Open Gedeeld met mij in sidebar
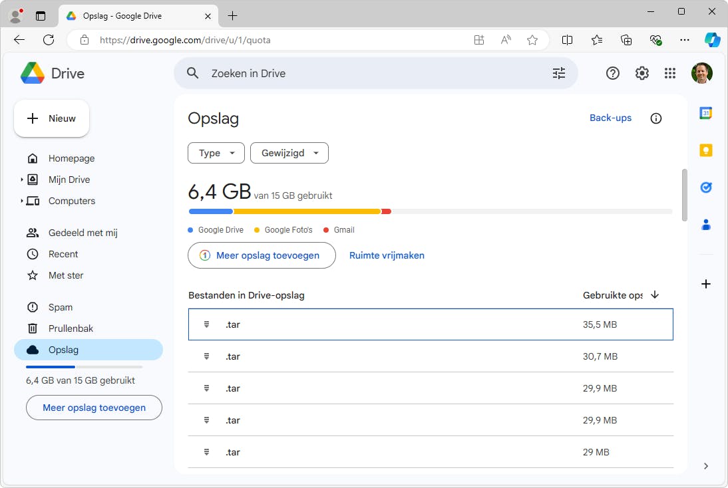 click(x=83, y=233)
